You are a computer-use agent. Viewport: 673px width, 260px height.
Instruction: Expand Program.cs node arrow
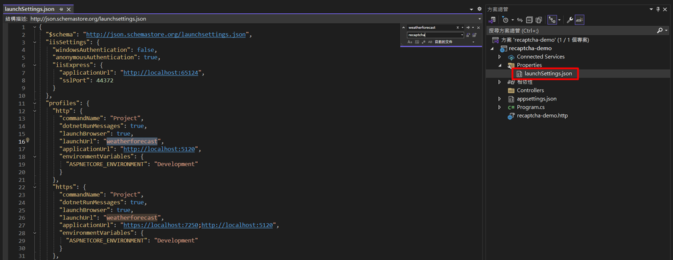coord(499,107)
